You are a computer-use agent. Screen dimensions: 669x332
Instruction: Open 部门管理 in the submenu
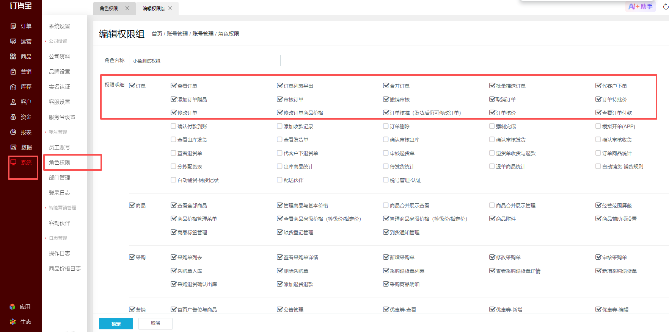(x=60, y=178)
